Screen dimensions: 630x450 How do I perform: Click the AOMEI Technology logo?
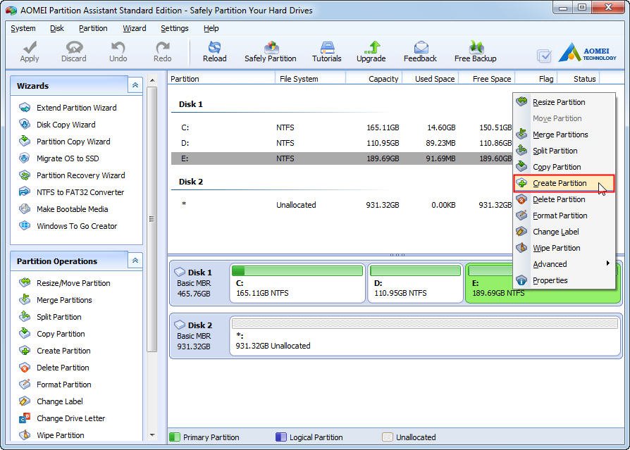click(587, 52)
